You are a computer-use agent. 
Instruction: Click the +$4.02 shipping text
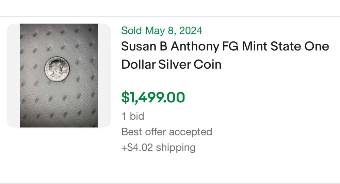(158, 147)
